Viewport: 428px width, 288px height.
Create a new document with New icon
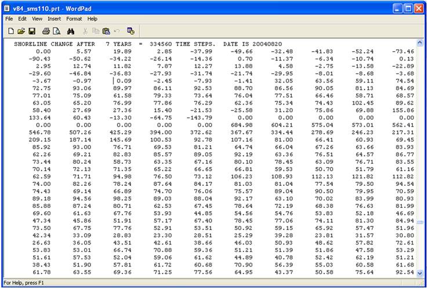click(11, 31)
